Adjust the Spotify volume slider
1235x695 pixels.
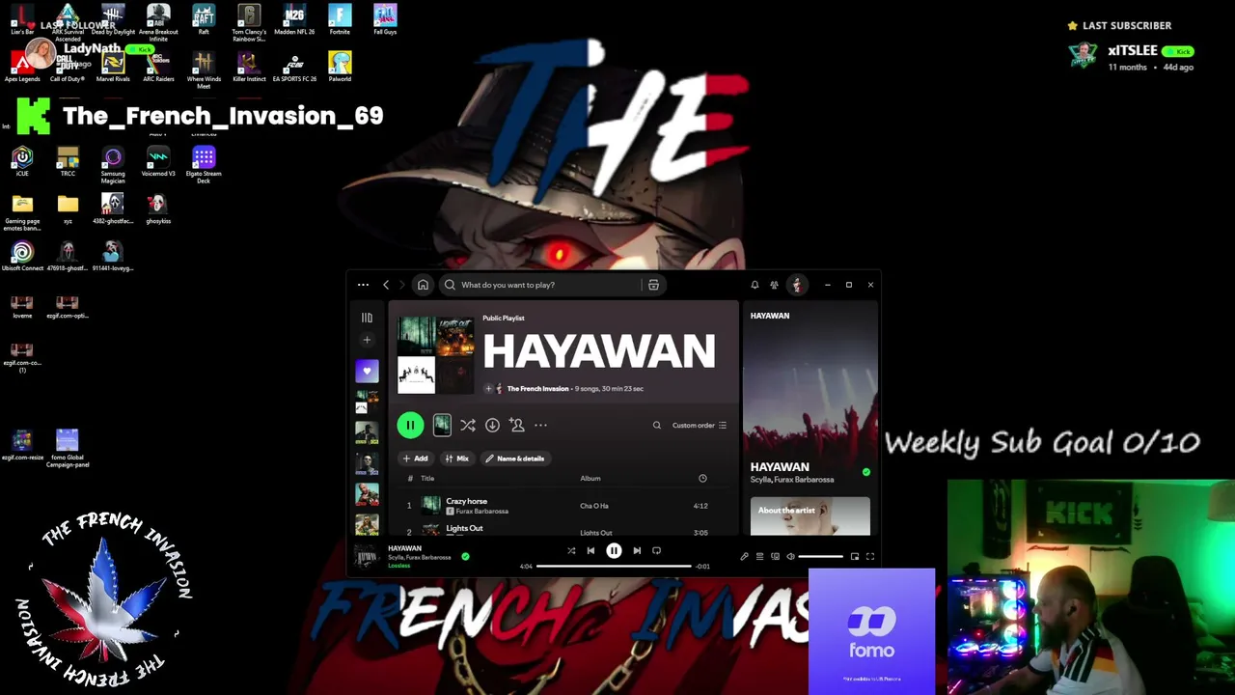click(x=820, y=556)
